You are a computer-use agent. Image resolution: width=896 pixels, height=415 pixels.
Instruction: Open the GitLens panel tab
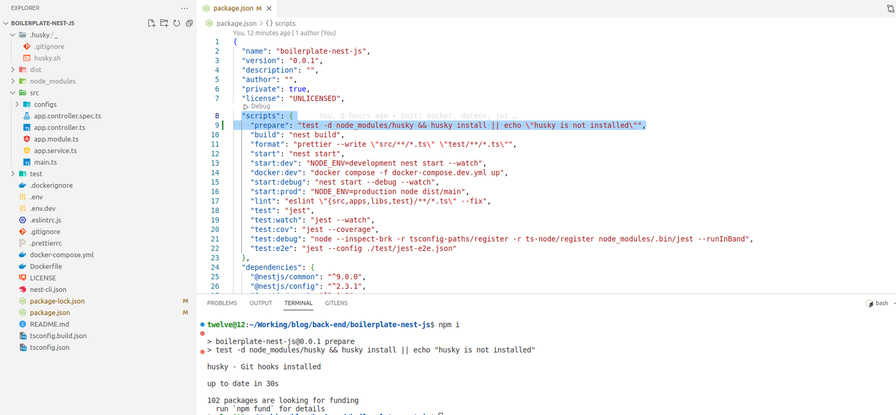336,303
